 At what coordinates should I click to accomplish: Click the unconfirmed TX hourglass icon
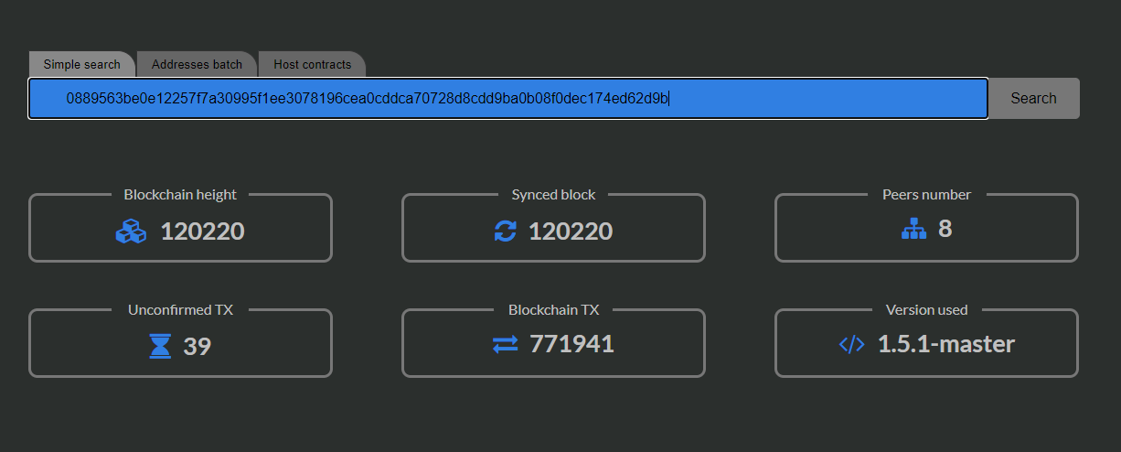tap(160, 346)
